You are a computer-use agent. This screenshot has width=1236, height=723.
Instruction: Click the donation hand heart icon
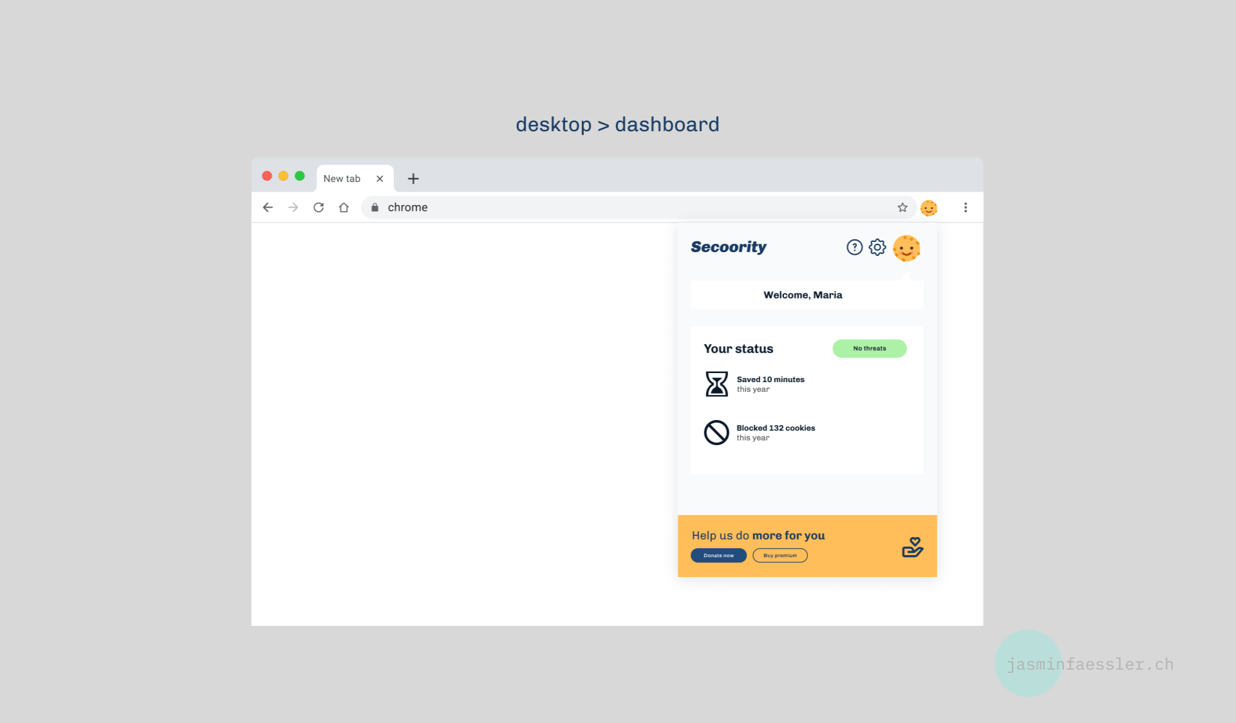point(912,547)
